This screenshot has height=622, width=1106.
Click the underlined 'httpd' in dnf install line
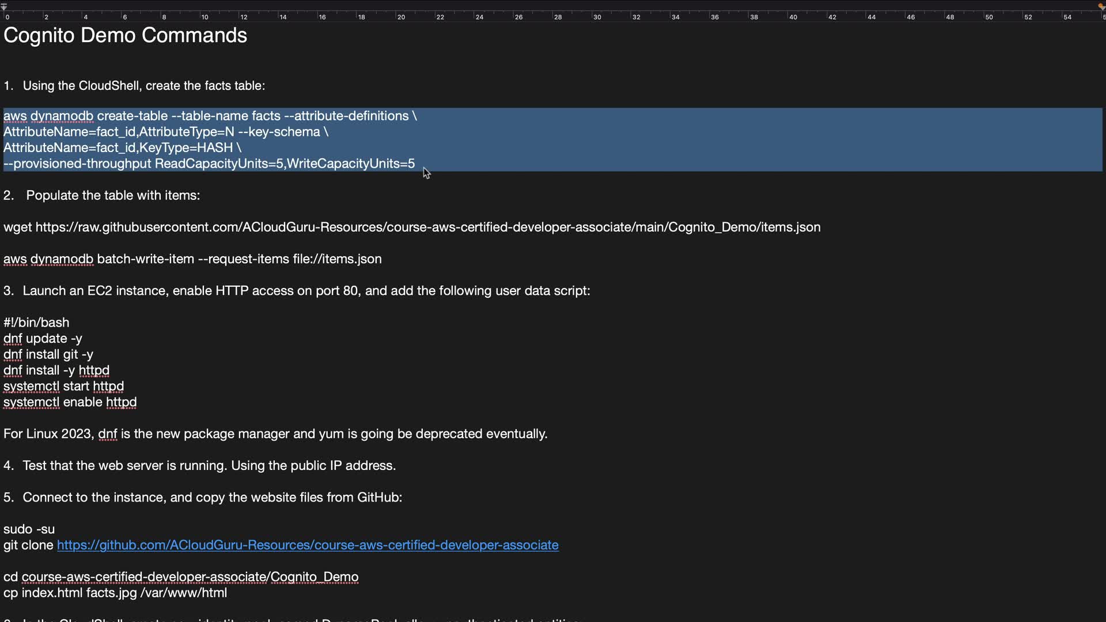[94, 370]
